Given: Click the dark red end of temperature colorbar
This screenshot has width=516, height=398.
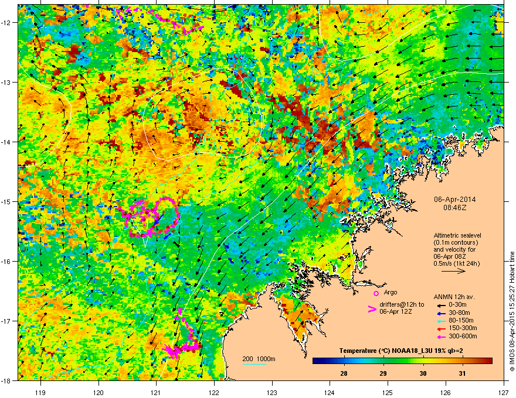Looking at the screenshot, I should [x=488, y=361].
